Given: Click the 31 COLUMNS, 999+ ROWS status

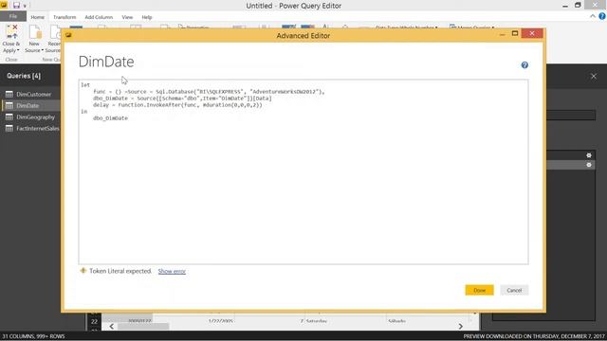Looking at the screenshot, I should 34,336.
